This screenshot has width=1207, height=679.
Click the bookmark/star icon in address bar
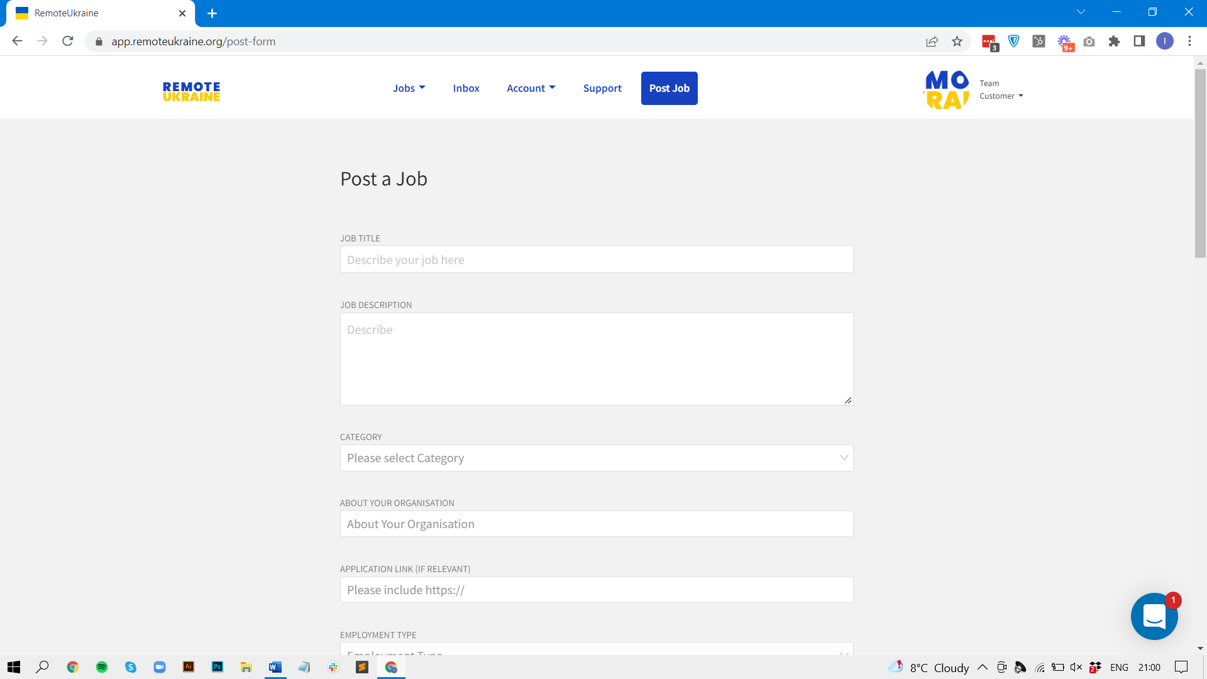click(x=957, y=41)
